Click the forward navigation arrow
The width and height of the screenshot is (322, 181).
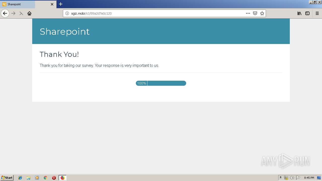click(14, 13)
